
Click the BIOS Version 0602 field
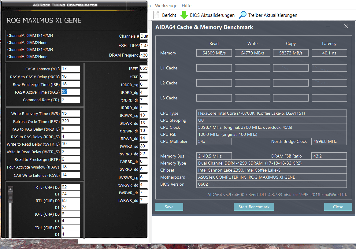(271, 184)
